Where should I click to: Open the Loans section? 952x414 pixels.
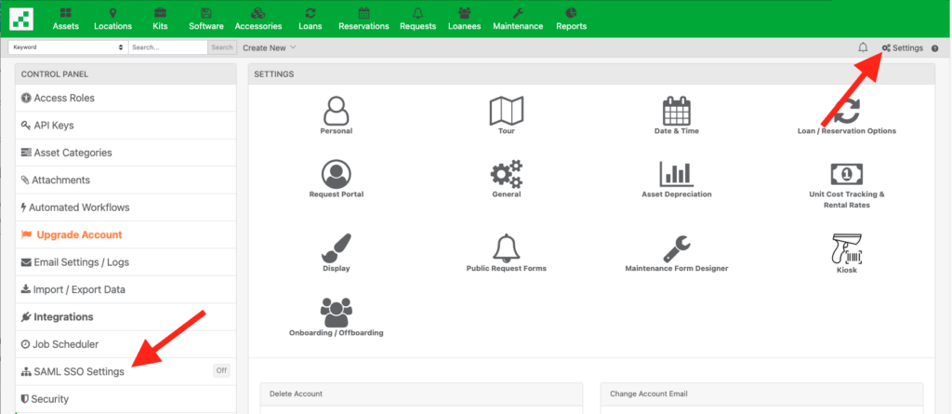click(311, 19)
